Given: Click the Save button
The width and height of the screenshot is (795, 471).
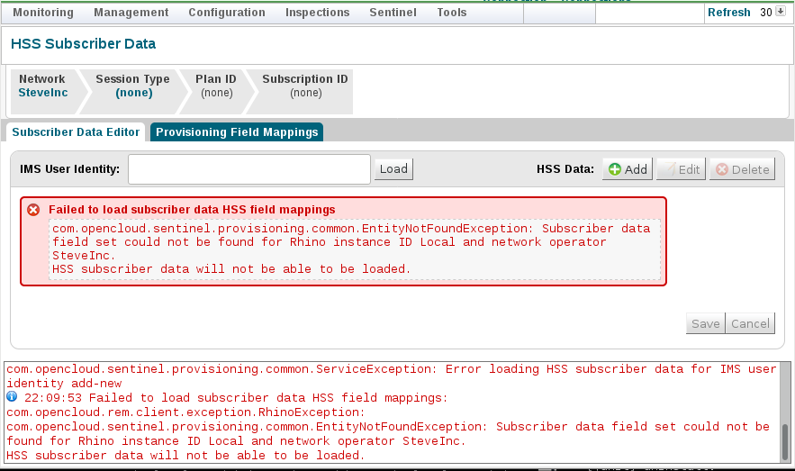Looking at the screenshot, I should click(705, 323).
